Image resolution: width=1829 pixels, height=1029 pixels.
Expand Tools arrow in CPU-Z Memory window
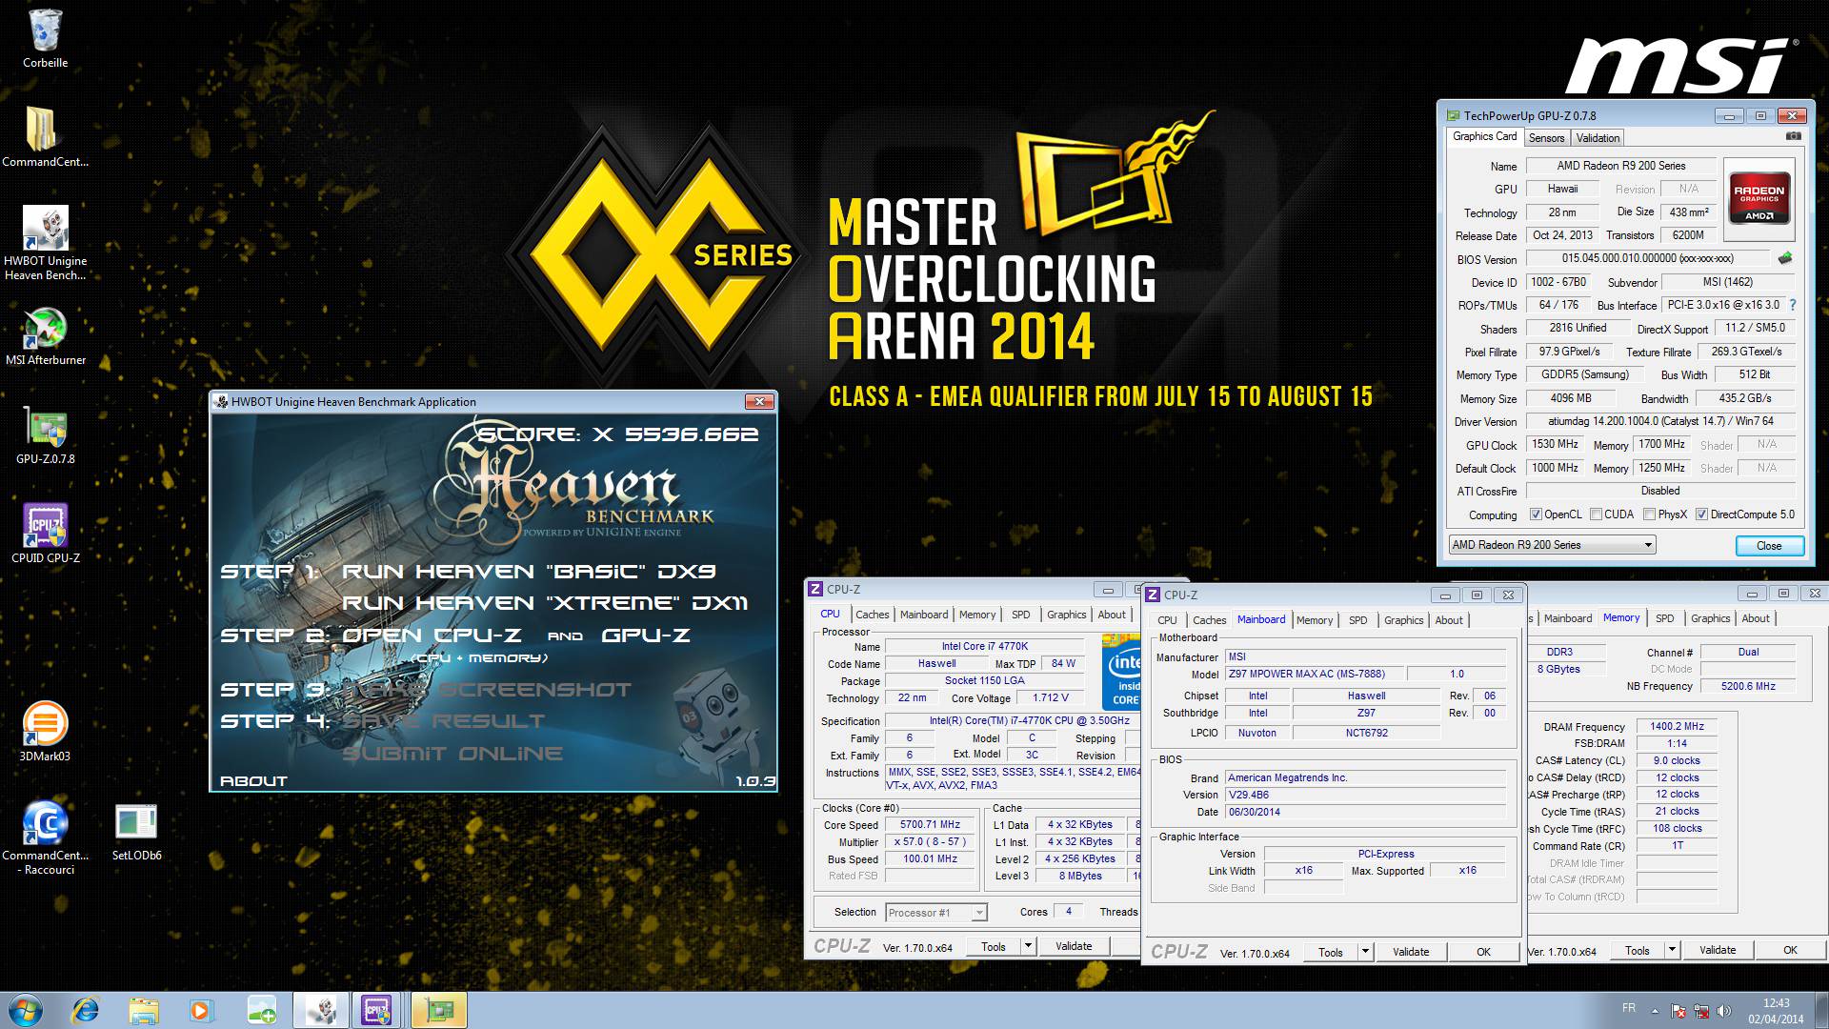pos(1672,950)
